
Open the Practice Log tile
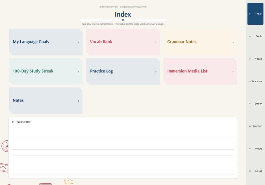[x=123, y=71]
